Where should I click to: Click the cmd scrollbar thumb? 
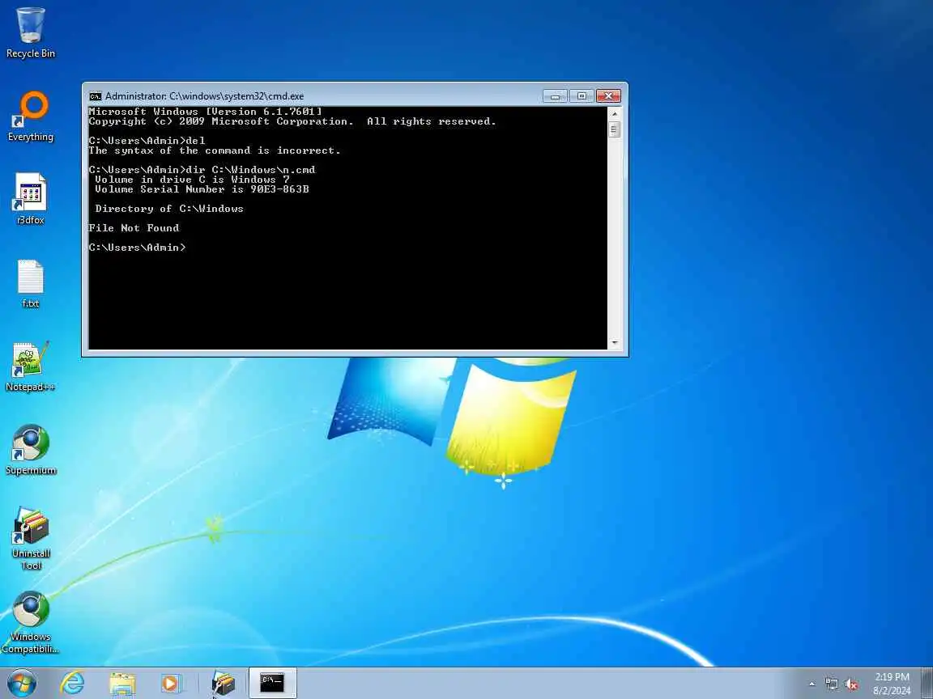tap(615, 129)
